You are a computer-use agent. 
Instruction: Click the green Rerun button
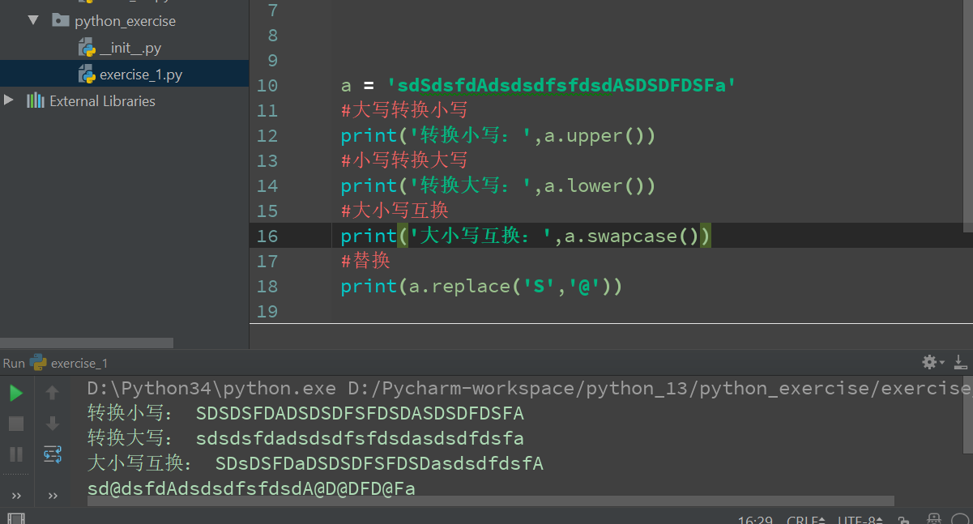click(16, 394)
